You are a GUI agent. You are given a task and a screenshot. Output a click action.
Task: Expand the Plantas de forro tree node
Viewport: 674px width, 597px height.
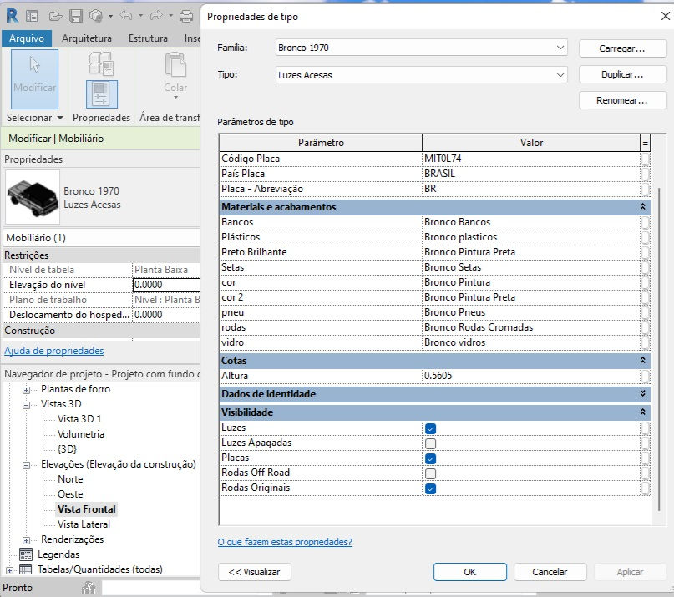26,390
